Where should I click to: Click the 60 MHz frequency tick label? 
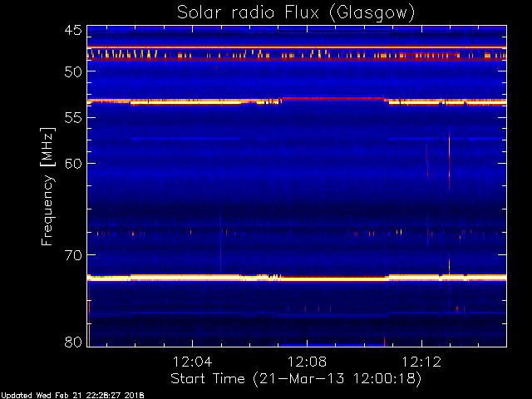click(73, 164)
